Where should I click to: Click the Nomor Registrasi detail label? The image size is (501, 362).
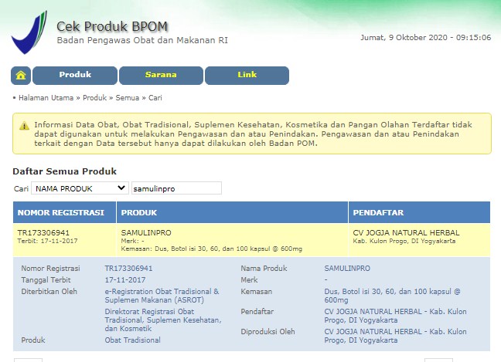pos(50,269)
